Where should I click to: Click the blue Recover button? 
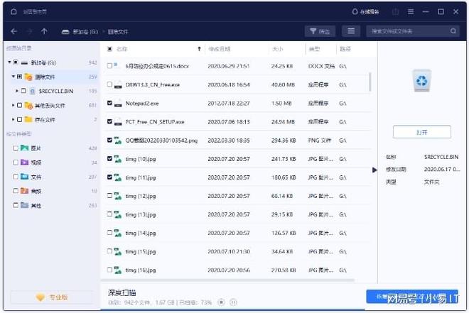point(412,297)
